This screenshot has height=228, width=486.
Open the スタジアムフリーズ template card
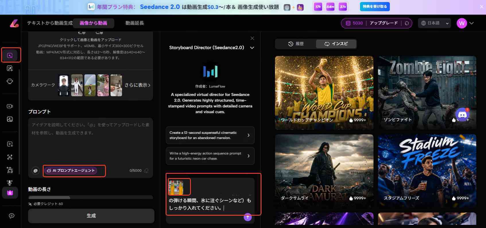click(x=427, y=171)
